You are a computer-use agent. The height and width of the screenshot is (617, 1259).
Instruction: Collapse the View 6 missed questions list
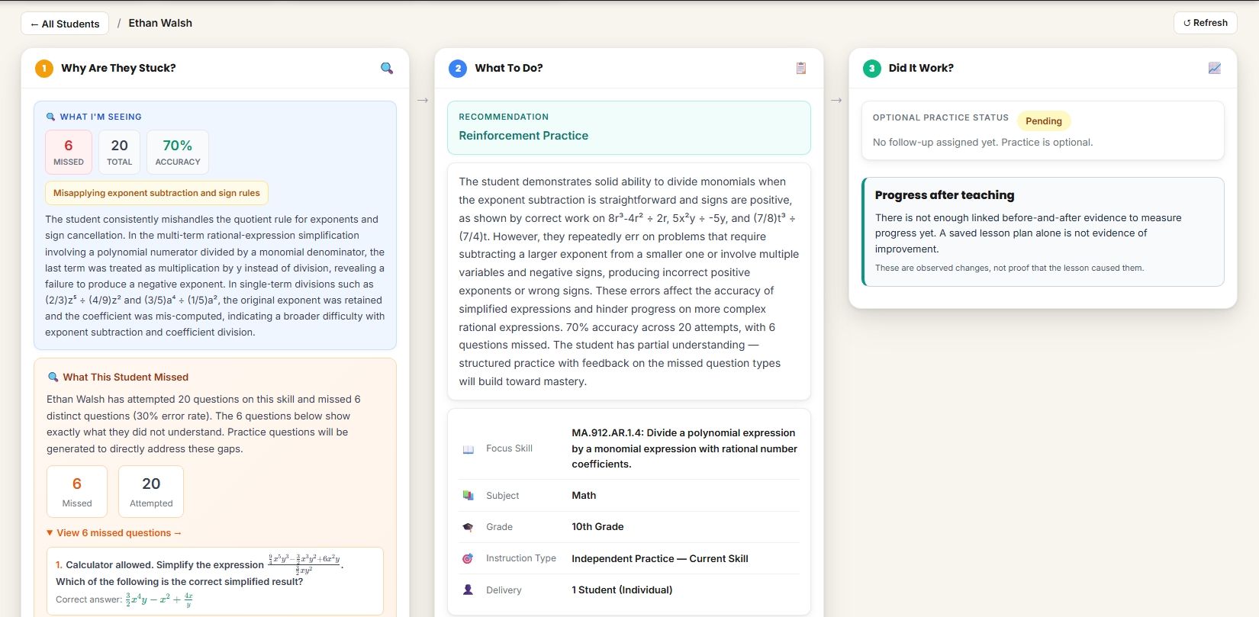click(x=114, y=533)
